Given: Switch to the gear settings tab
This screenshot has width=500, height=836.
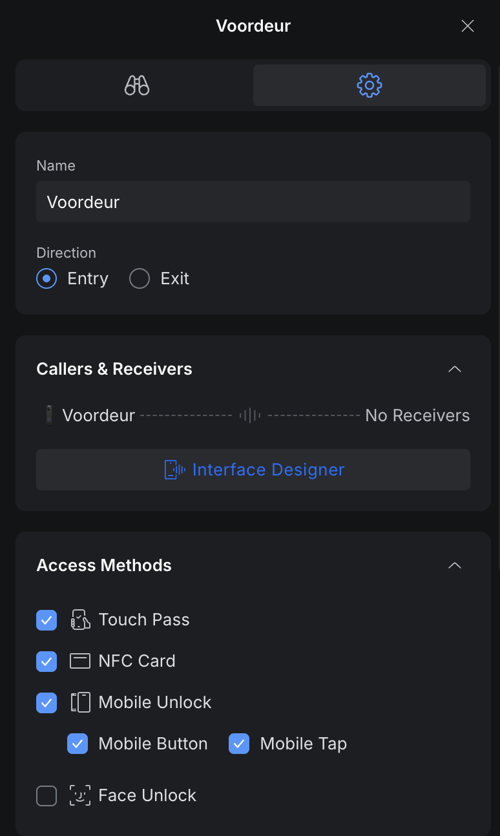Looking at the screenshot, I should pyautogui.click(x=370, y=85).
